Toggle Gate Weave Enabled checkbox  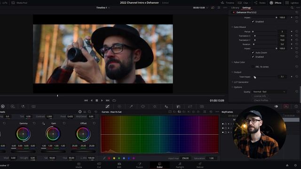253,57
